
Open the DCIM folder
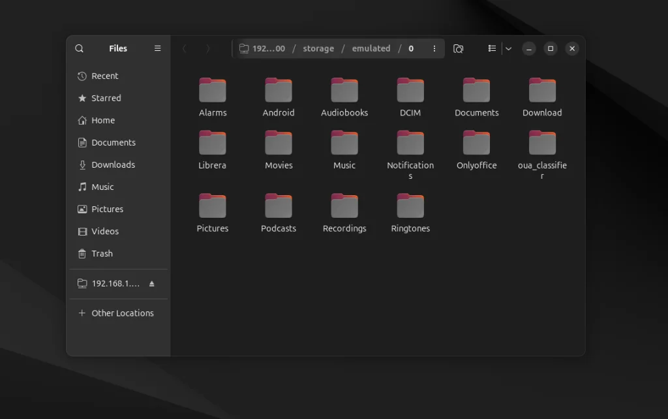[410, 91]
